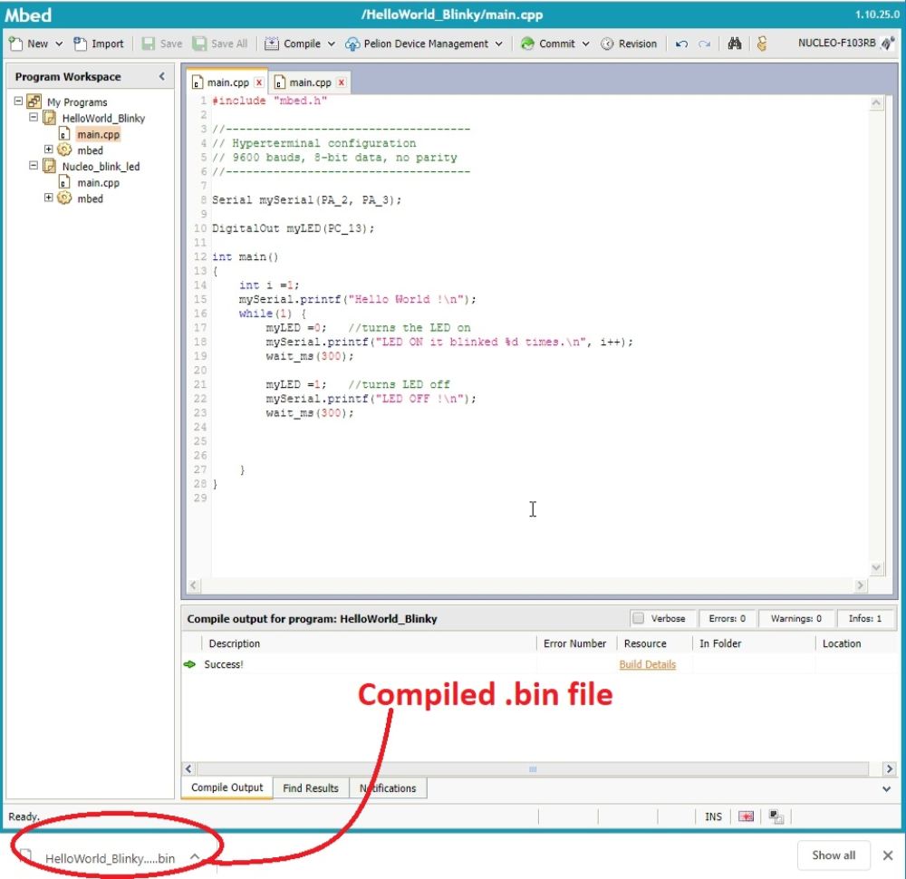Select the Nucleo_blink_led program item
This screenshot has width=906, height=879.
(101, 167)
